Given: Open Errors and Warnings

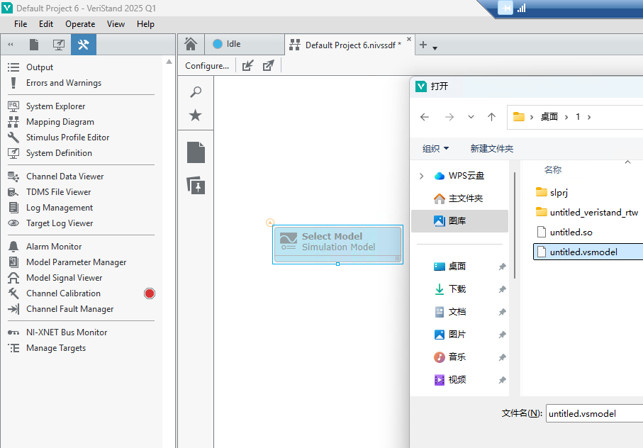Looking at the screenshot, I should [64, 83].
